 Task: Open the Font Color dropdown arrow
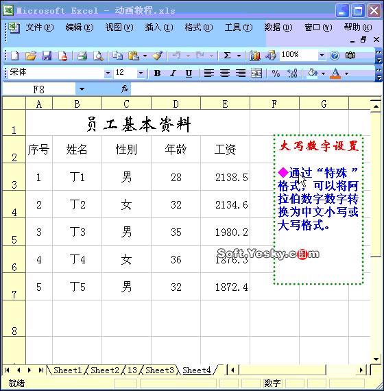(x=346, y=73)
